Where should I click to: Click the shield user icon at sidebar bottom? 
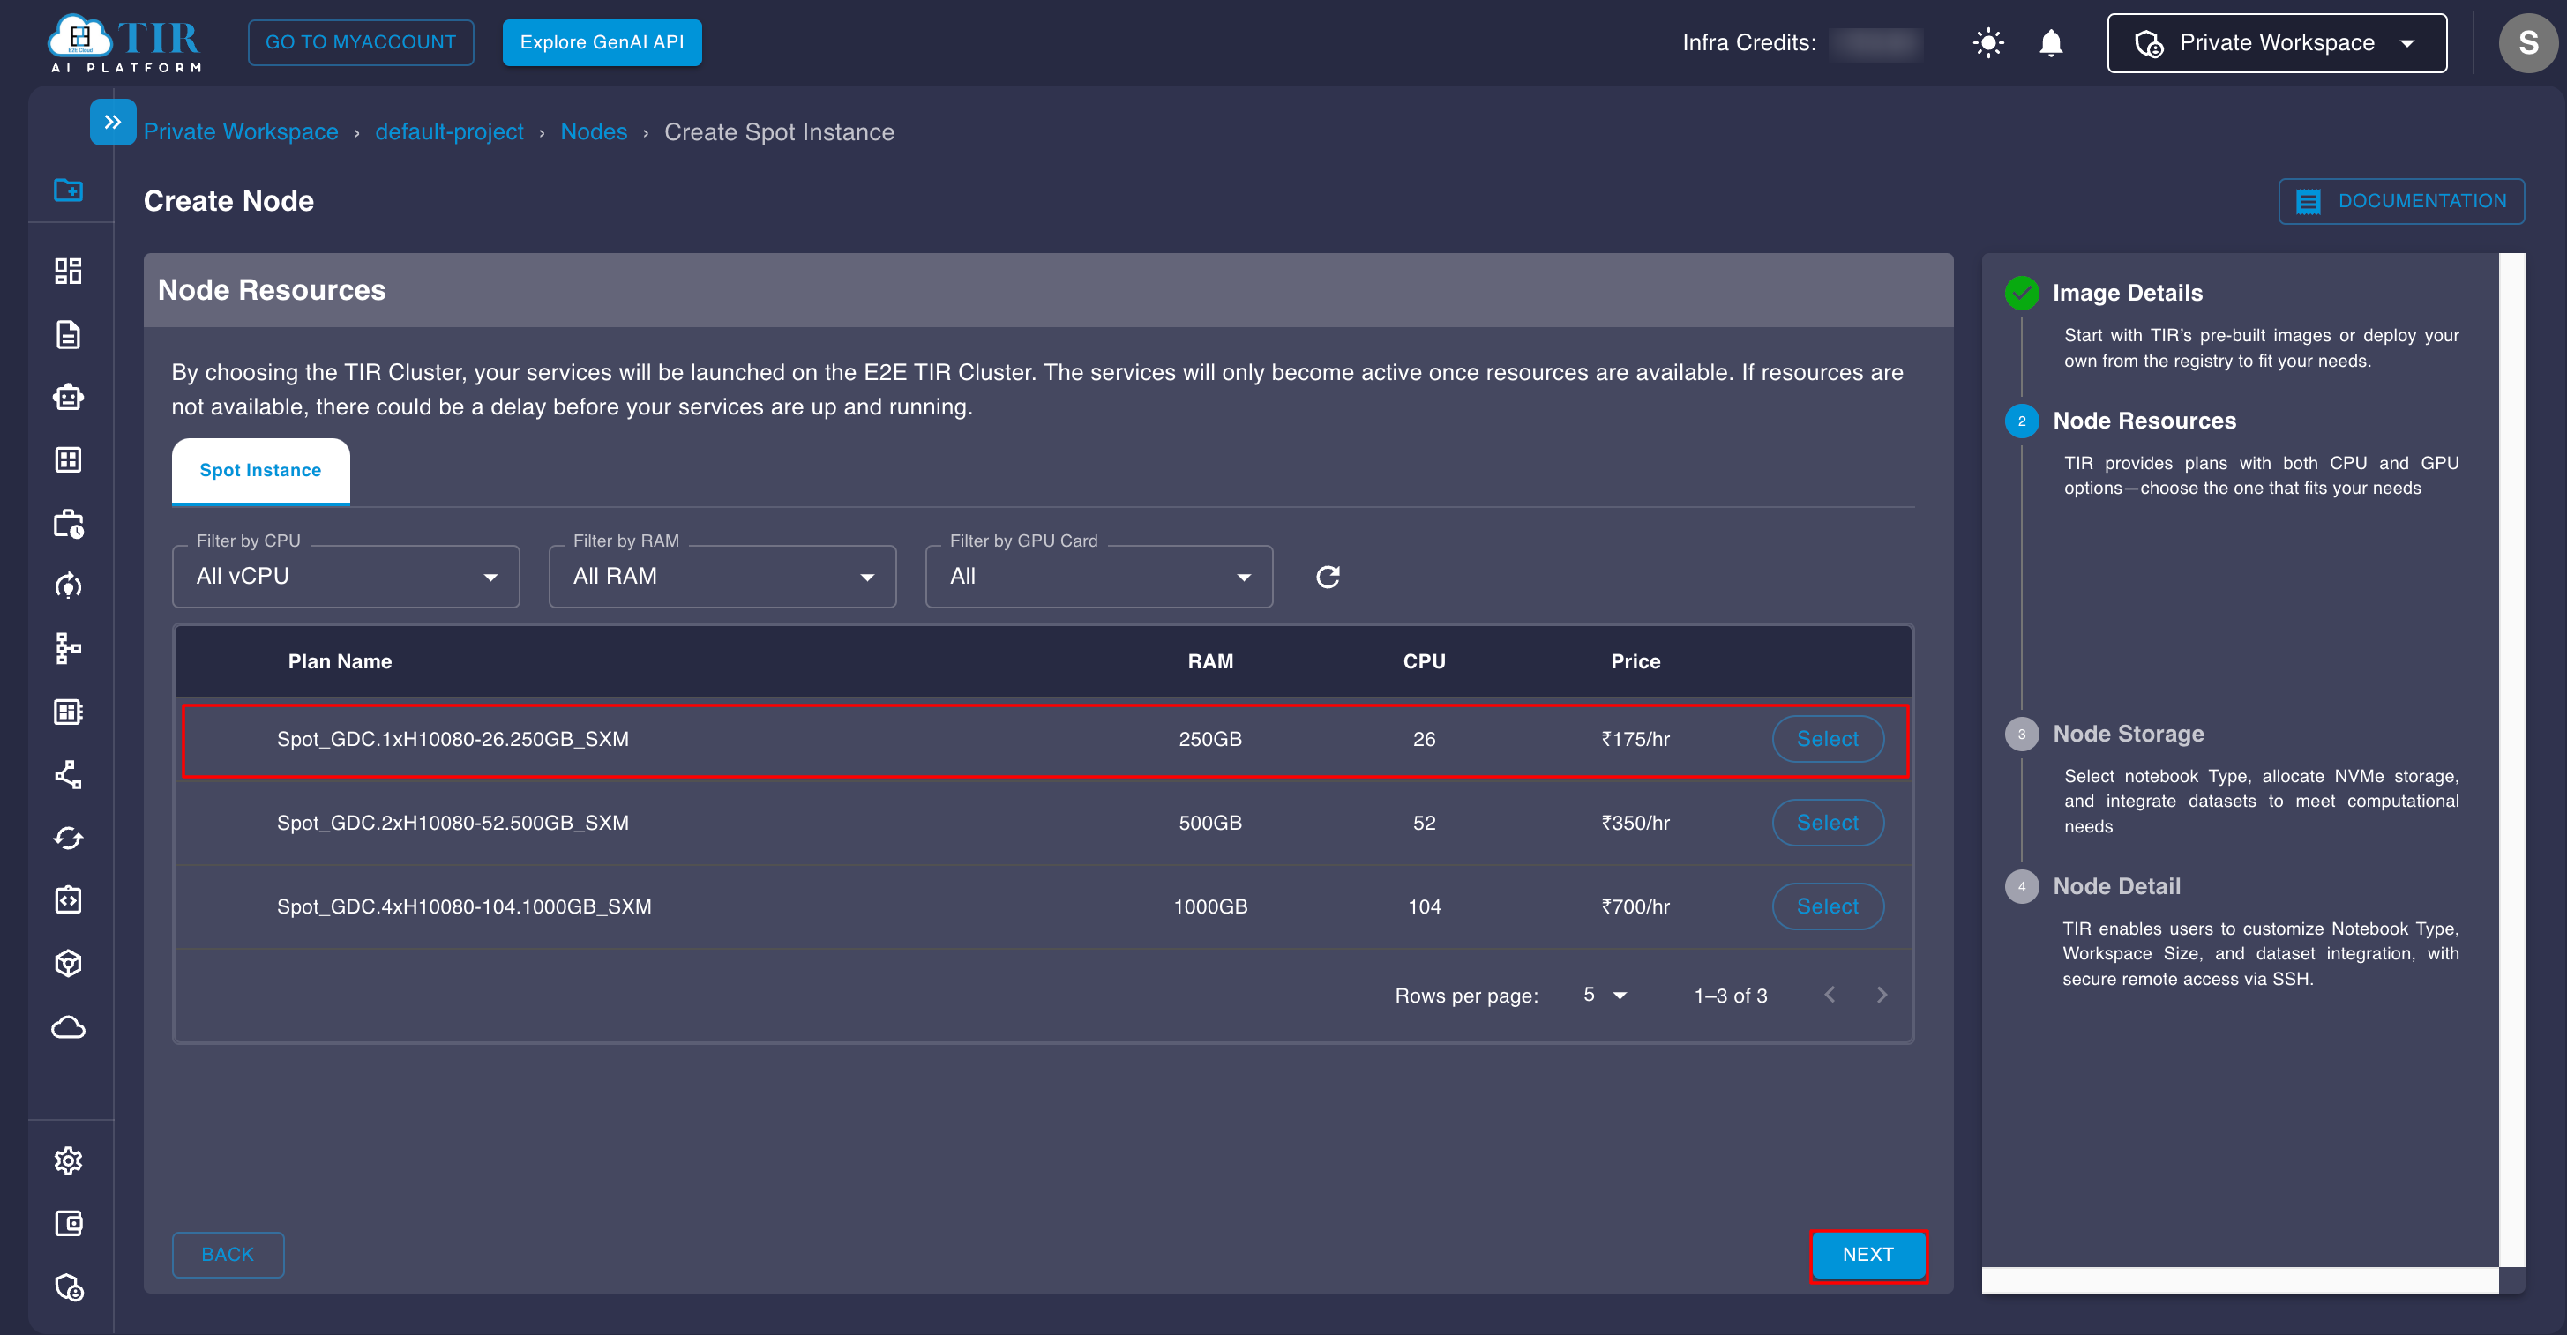[x=68, y=1287]
